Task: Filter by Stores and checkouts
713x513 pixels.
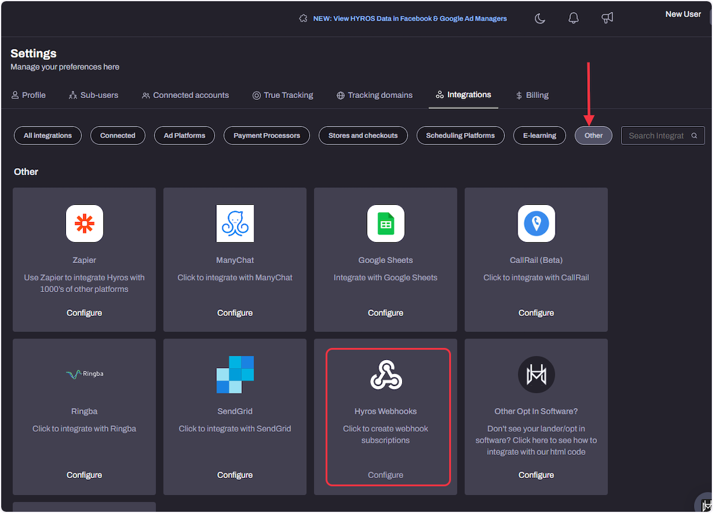Action: point(363,135)
